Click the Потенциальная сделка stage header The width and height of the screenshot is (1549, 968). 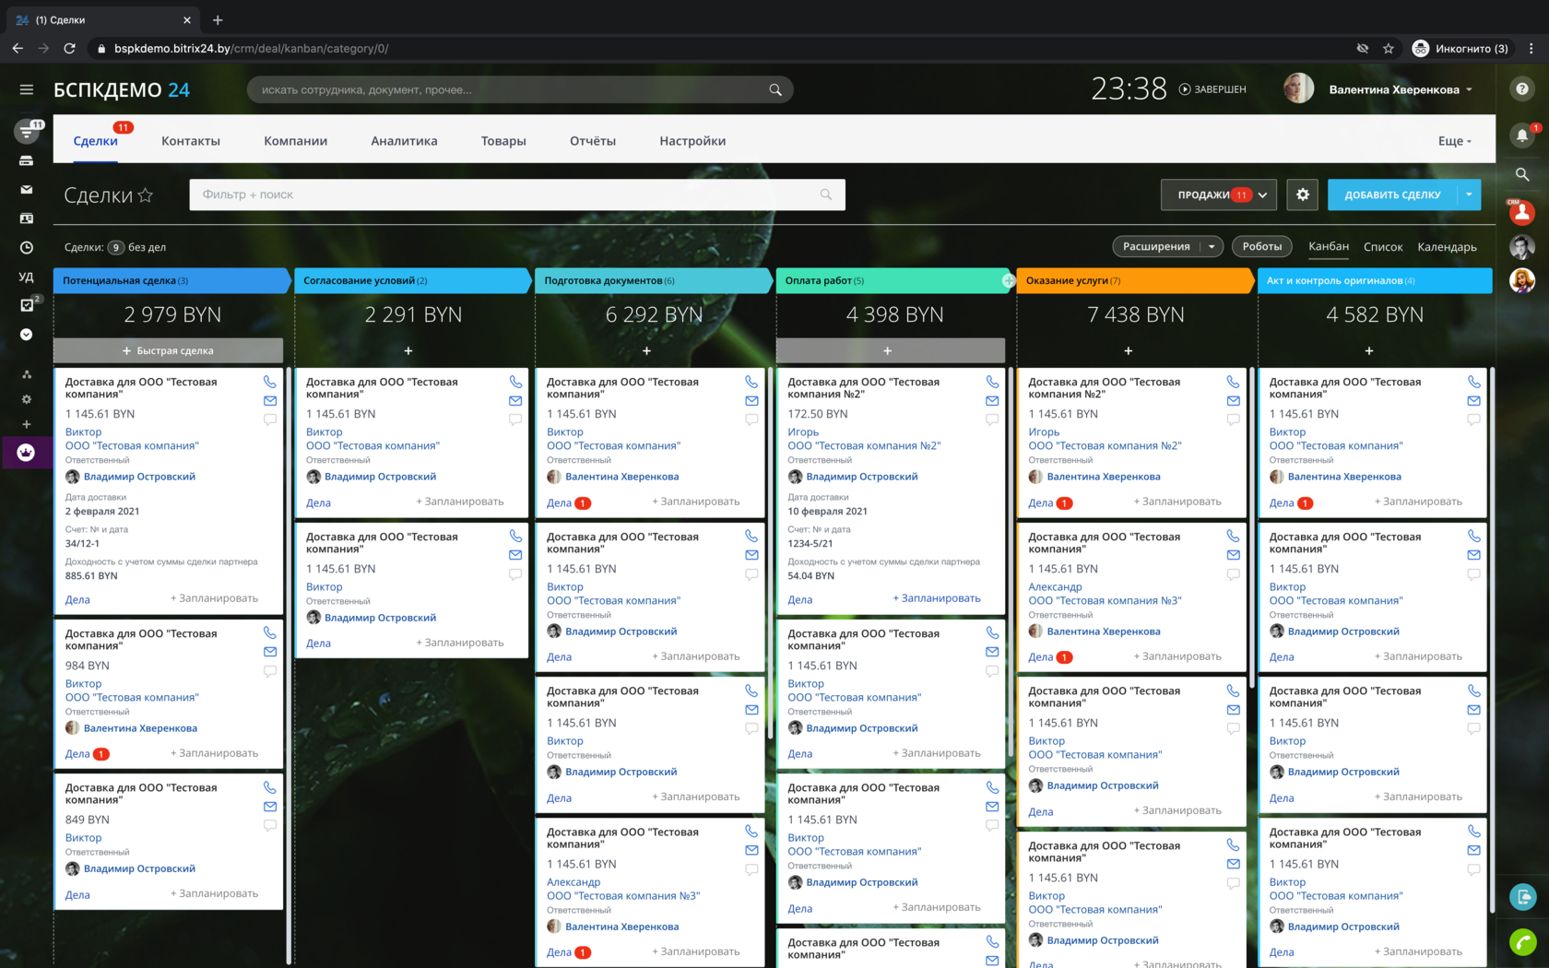(x=171, y=280)
